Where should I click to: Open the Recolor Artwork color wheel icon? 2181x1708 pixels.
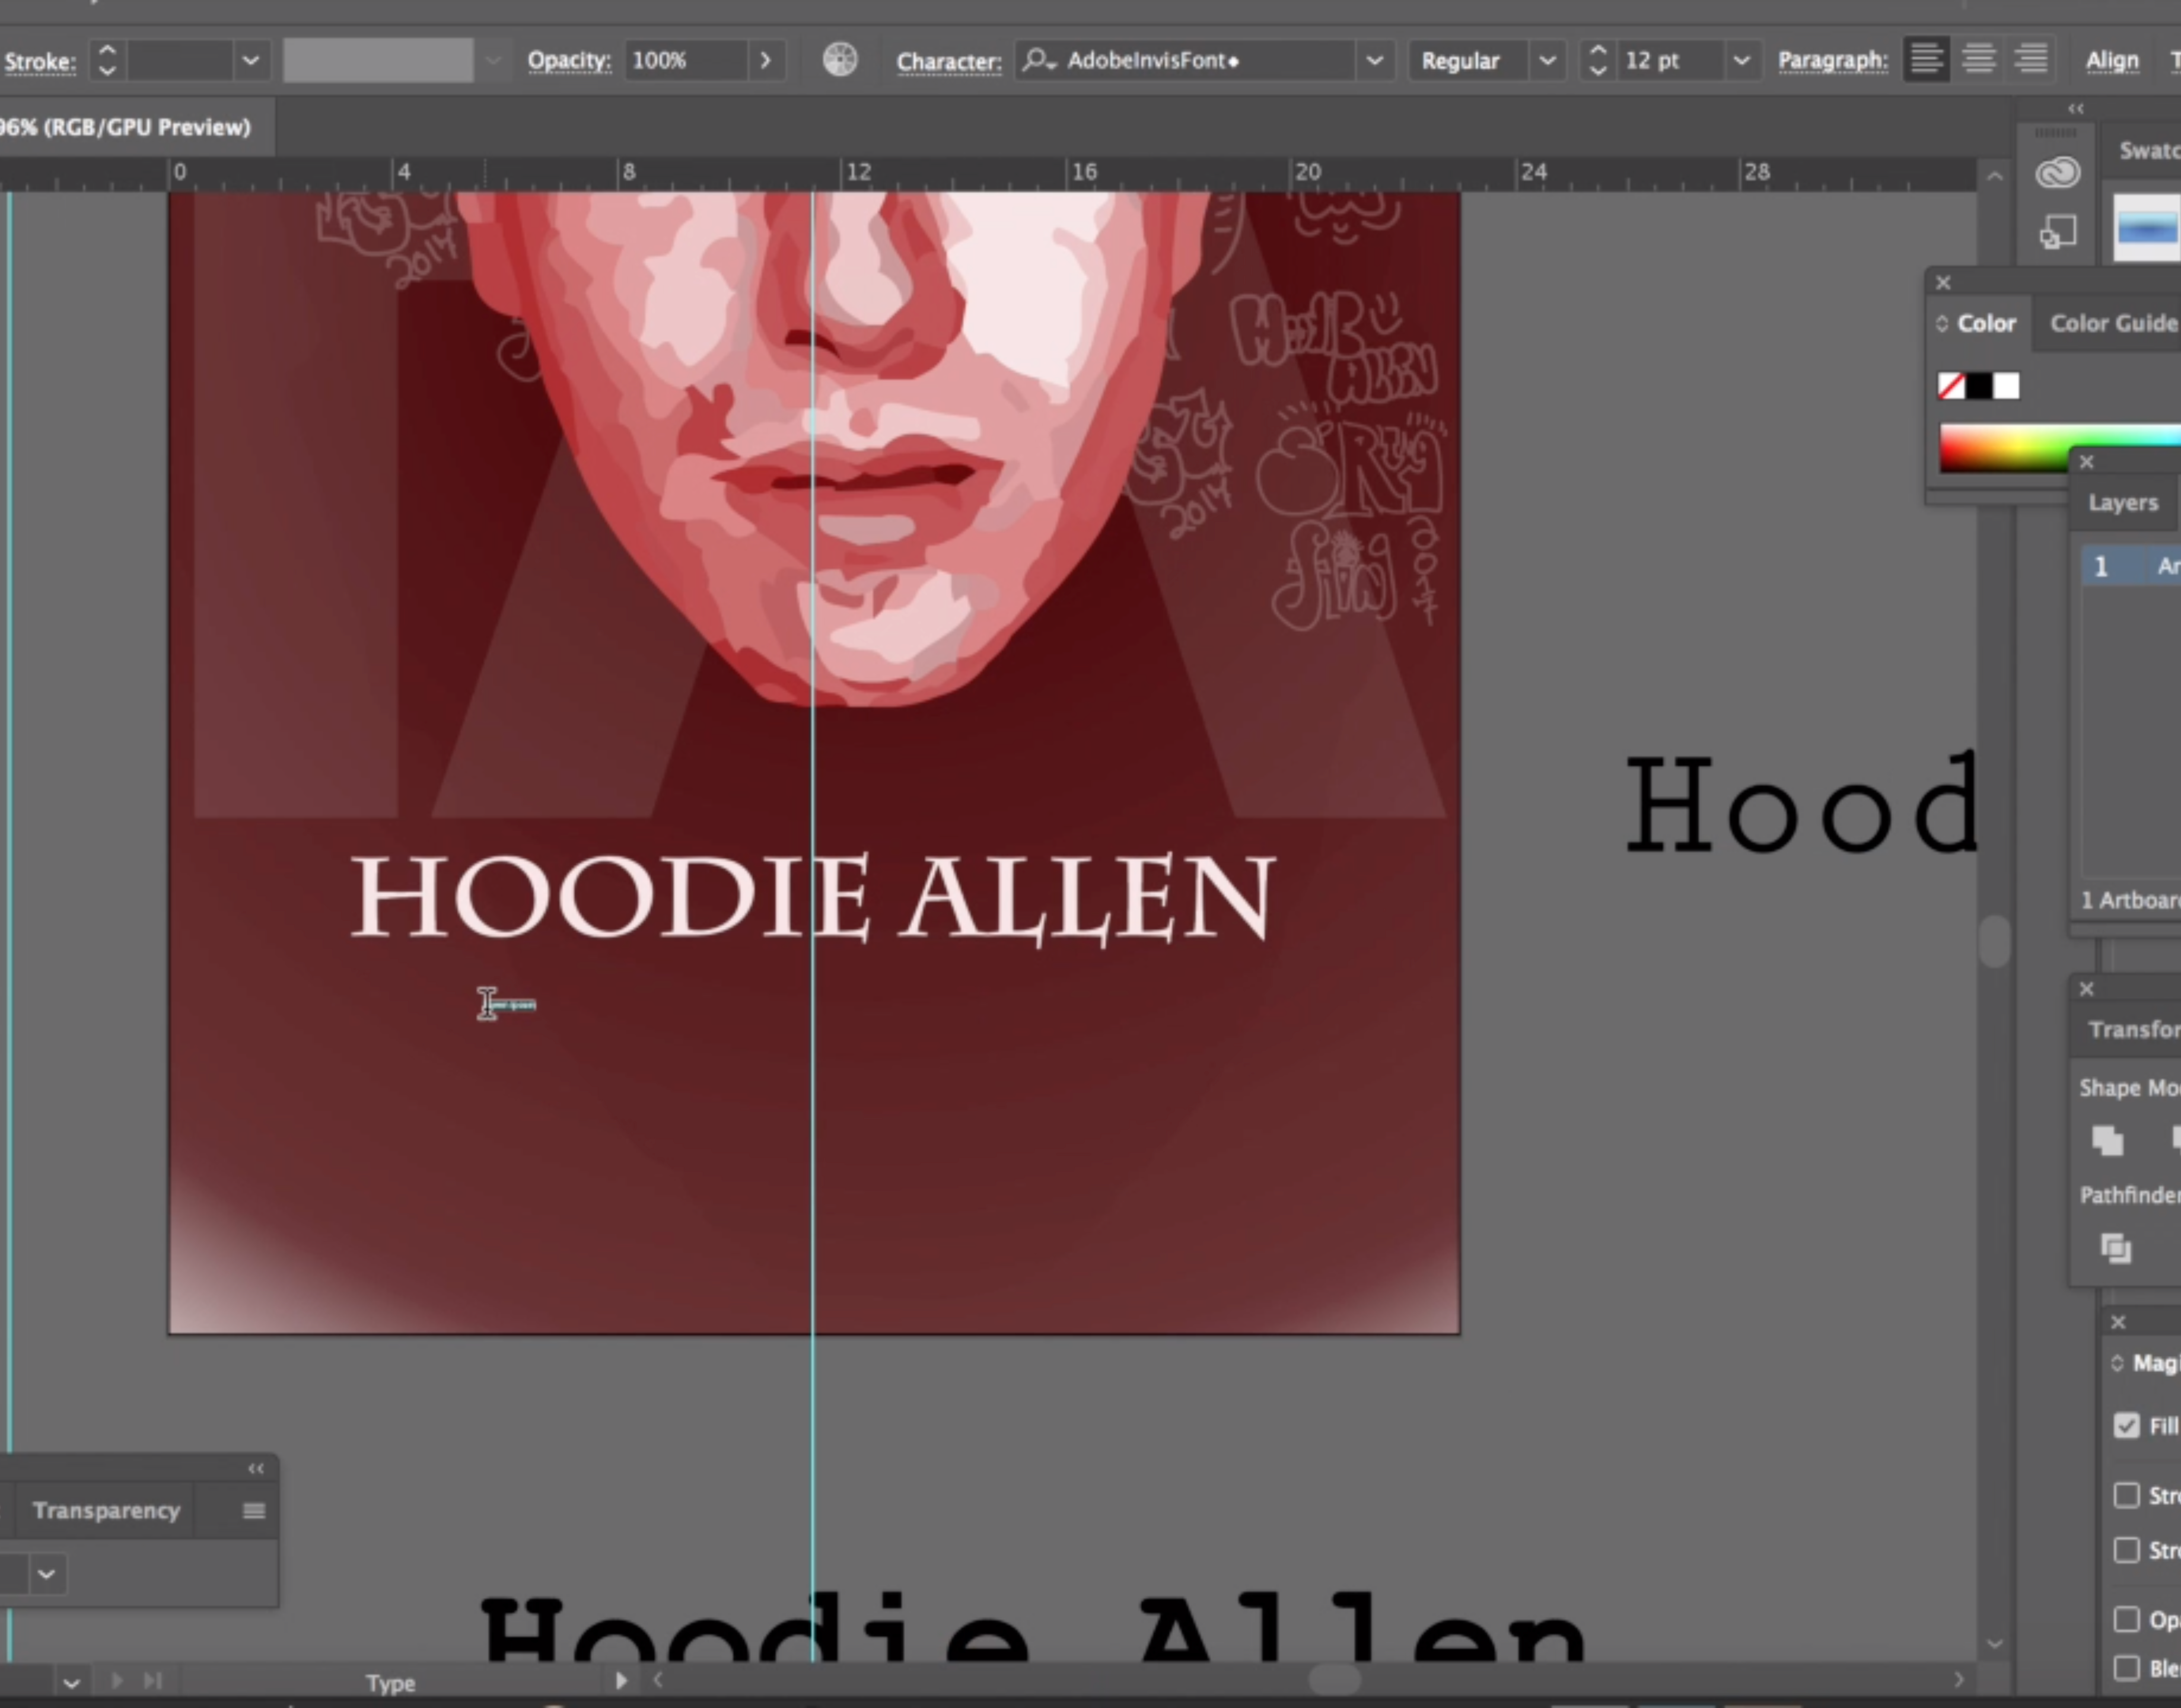(840, 60)
